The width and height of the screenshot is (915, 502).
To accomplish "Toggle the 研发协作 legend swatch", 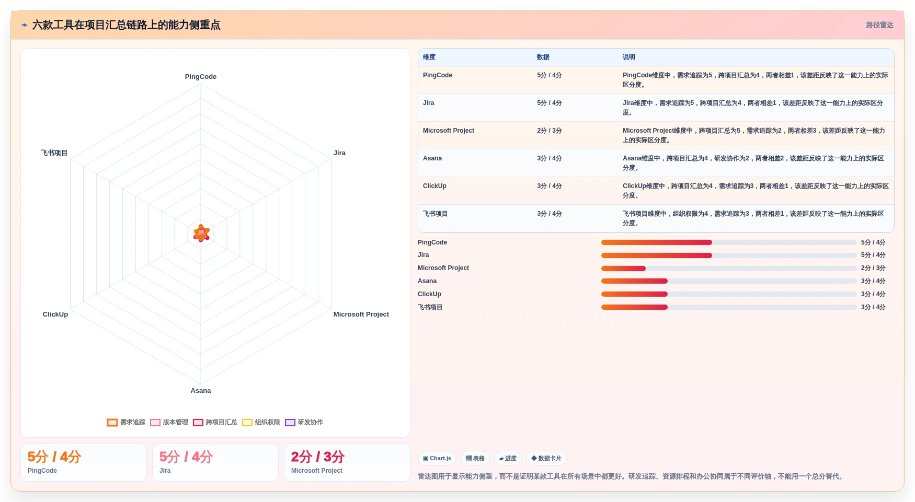I will coord(290,423).
